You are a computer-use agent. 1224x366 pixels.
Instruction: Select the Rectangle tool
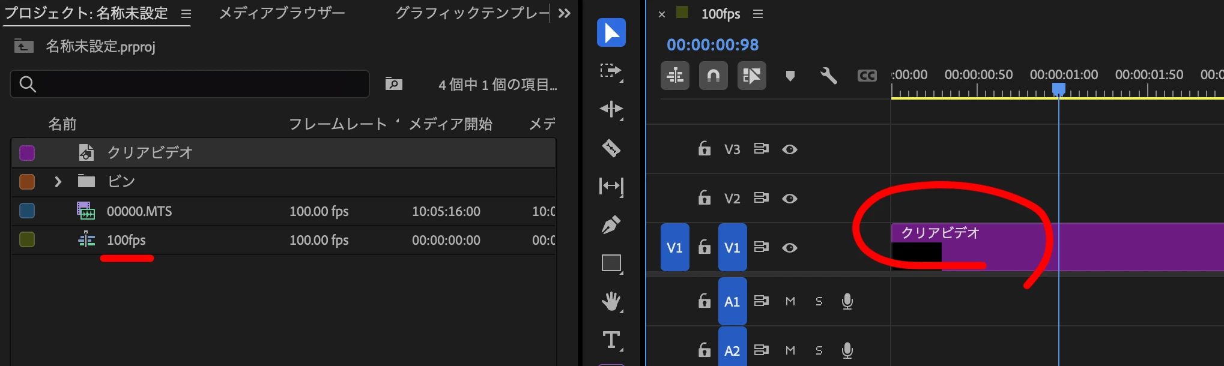point(611,263)
